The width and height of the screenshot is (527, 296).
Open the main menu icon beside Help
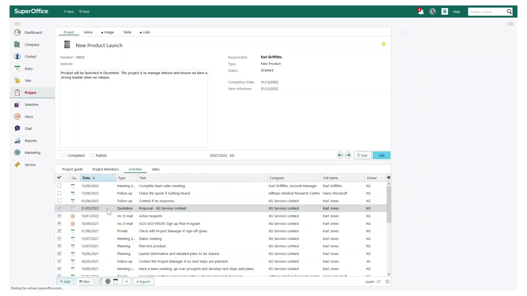pyautogui.click(x=445, y=12)
